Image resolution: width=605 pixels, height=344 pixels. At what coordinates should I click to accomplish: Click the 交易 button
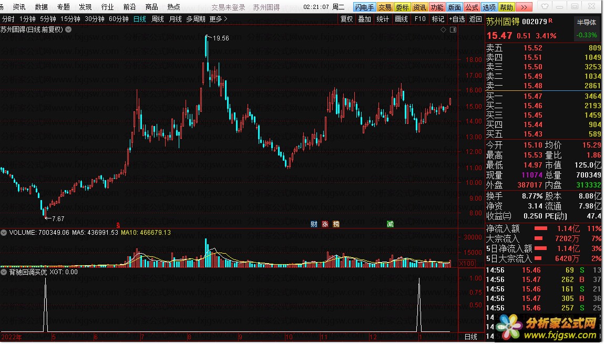point(385,7)
